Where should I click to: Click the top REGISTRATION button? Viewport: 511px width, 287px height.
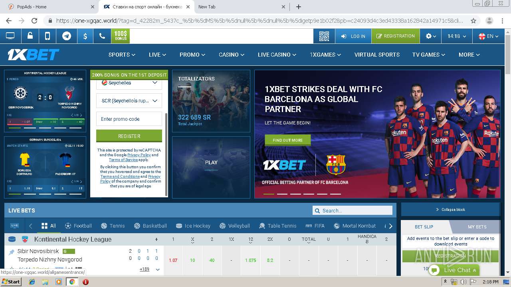pyautogui.click(x=396, y=36)
